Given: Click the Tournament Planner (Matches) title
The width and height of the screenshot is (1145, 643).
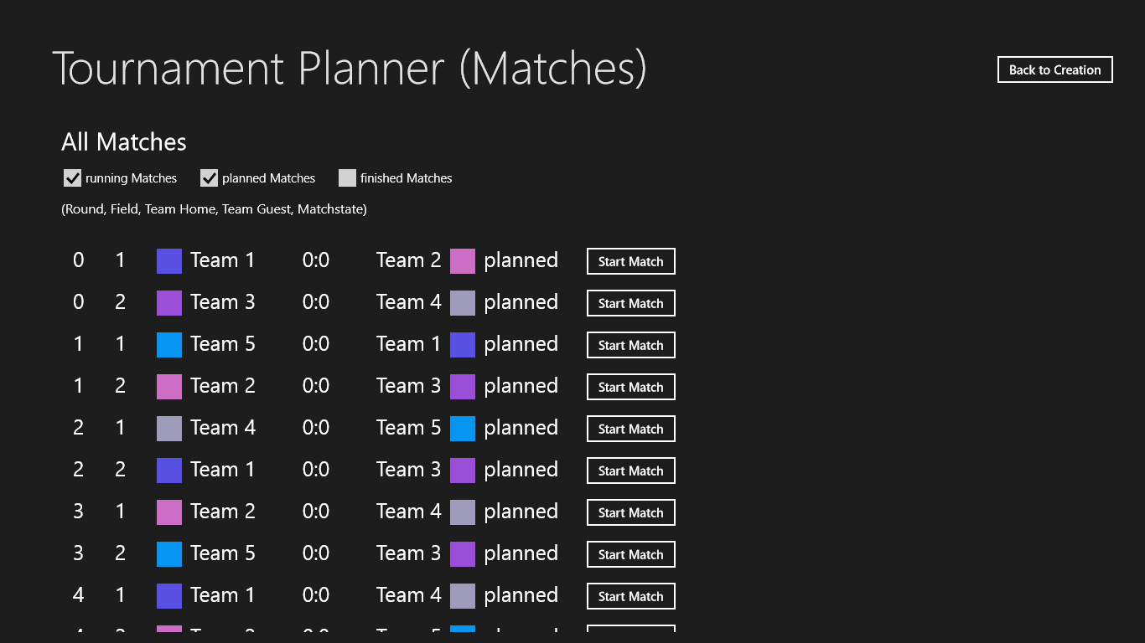Looking at the screenshot, I should click(350, 69).
